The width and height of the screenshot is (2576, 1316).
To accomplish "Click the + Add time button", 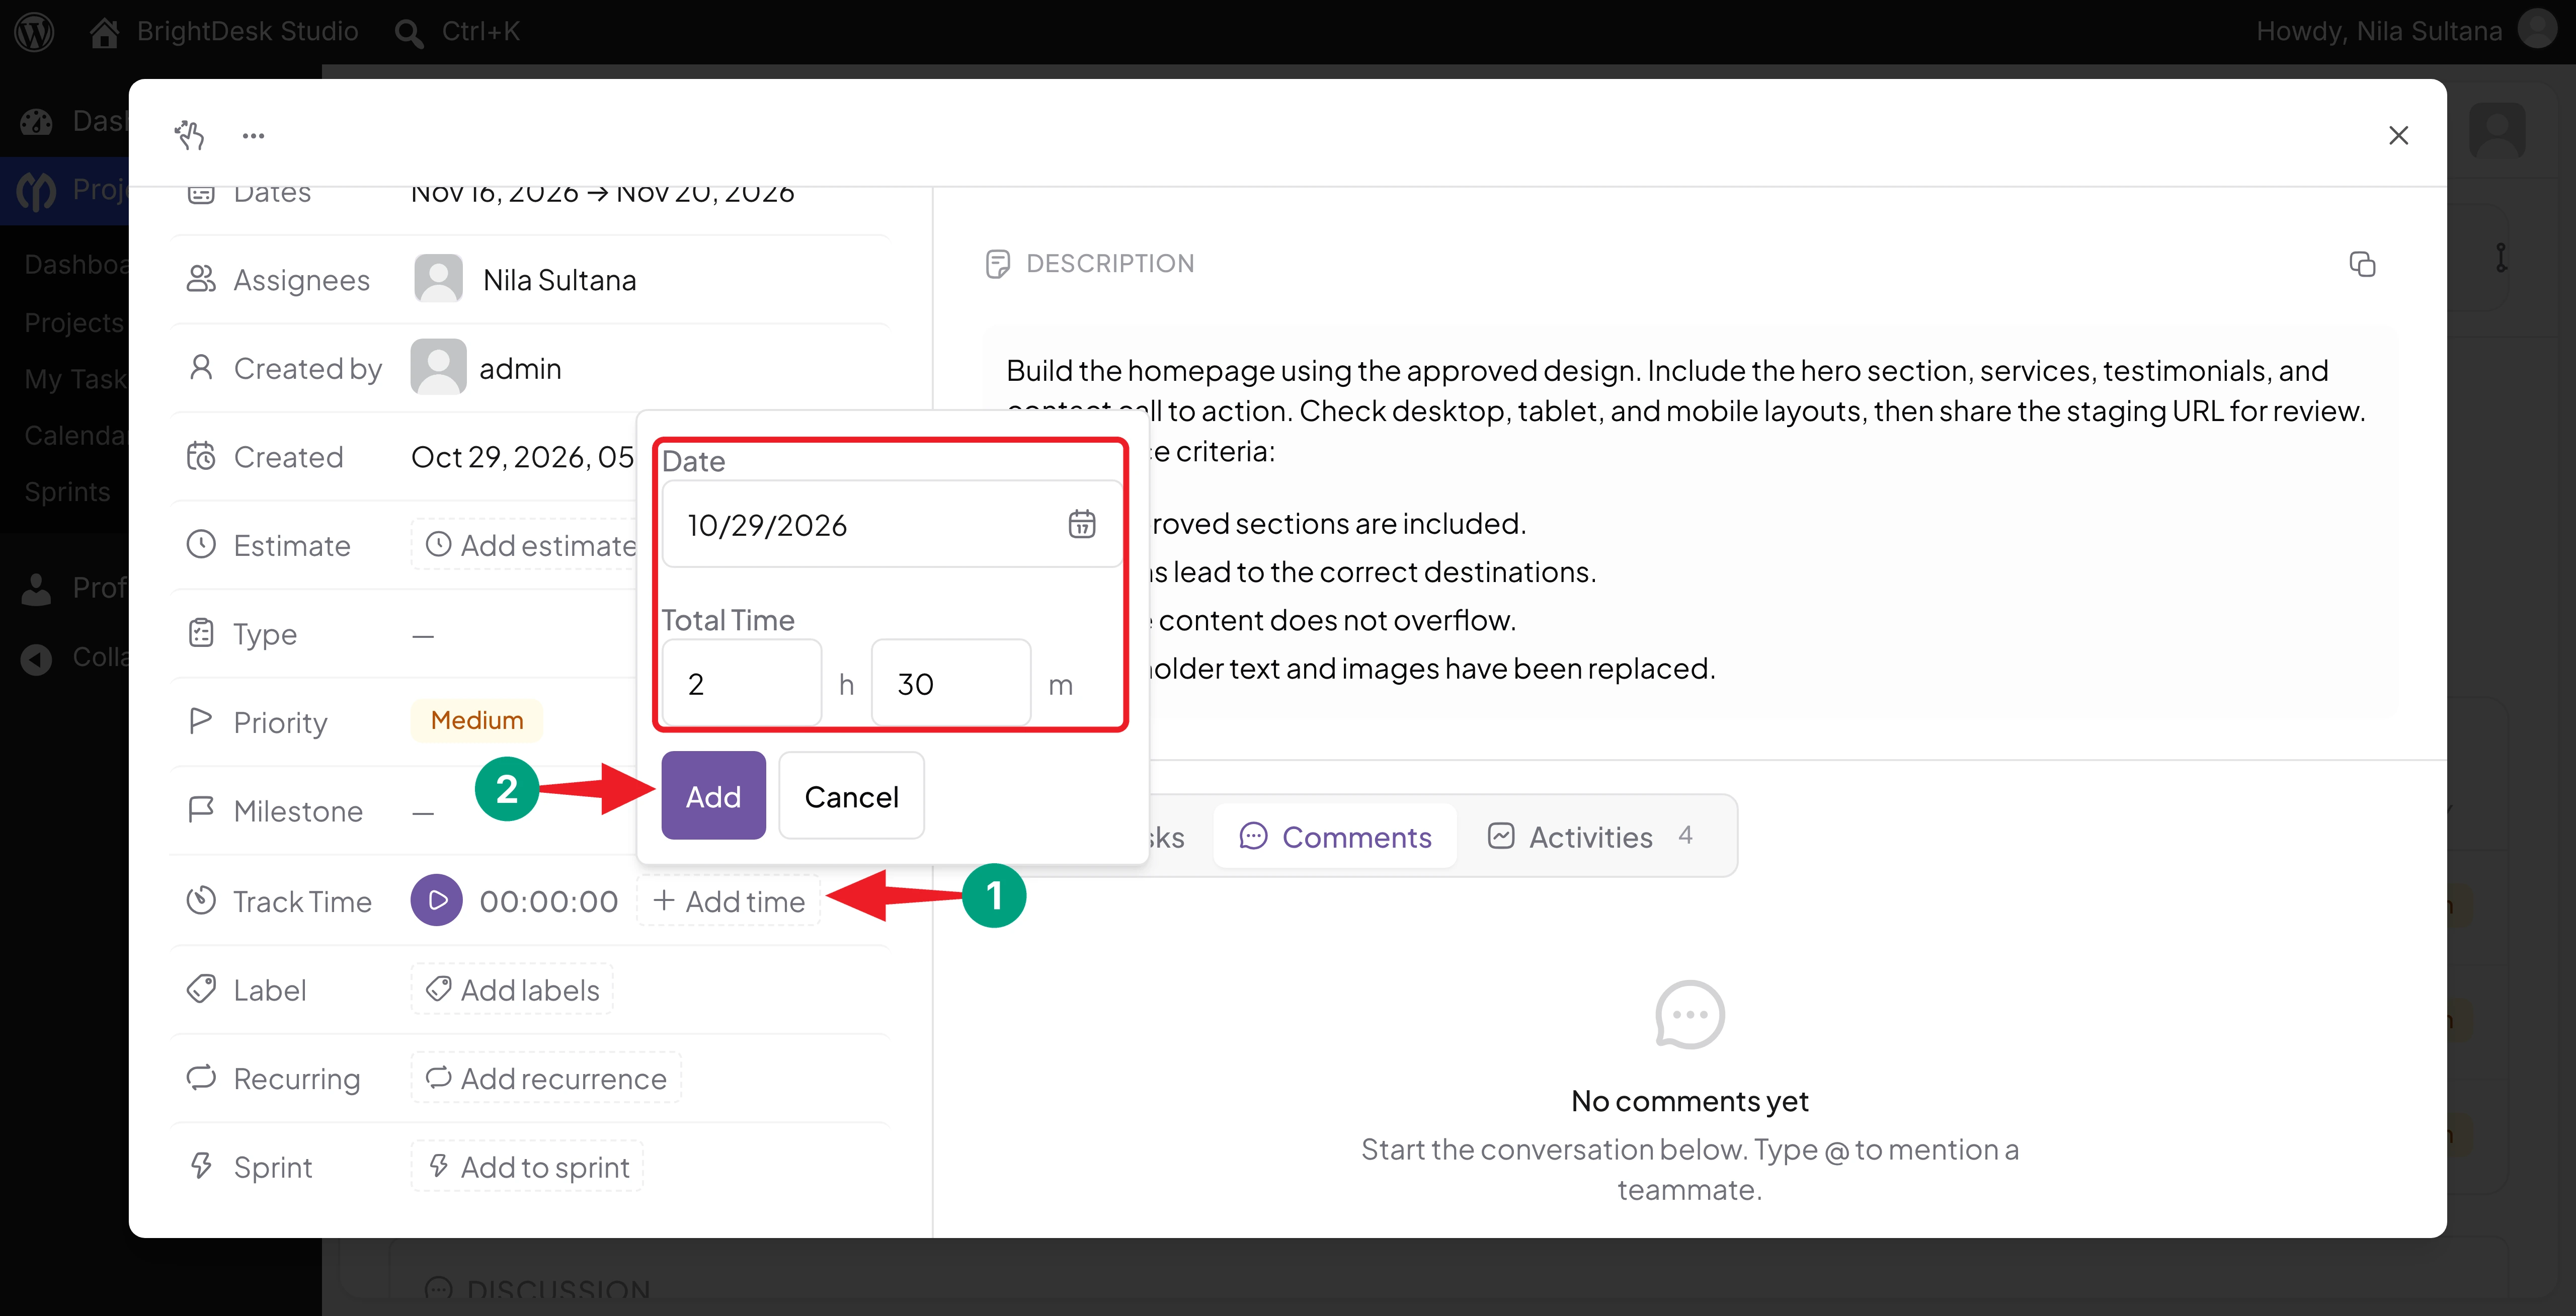I will coord(728,901).
